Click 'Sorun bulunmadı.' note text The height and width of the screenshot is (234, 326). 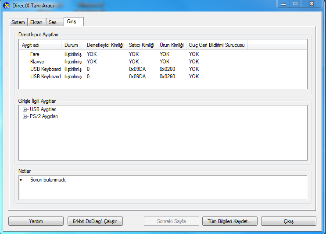pos(48,180)
